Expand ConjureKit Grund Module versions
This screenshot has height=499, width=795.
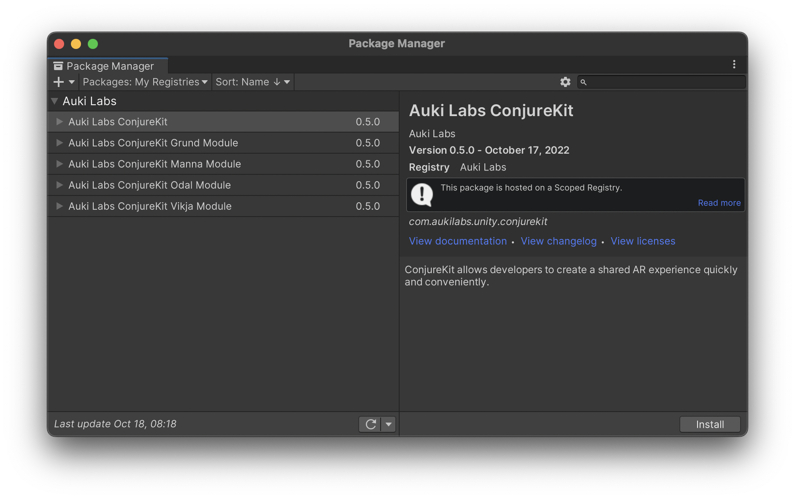[x=59, y=143]
